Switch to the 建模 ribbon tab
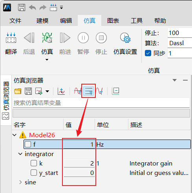The height and width of the screenshot is (193, 192). [x=42, y=21]
